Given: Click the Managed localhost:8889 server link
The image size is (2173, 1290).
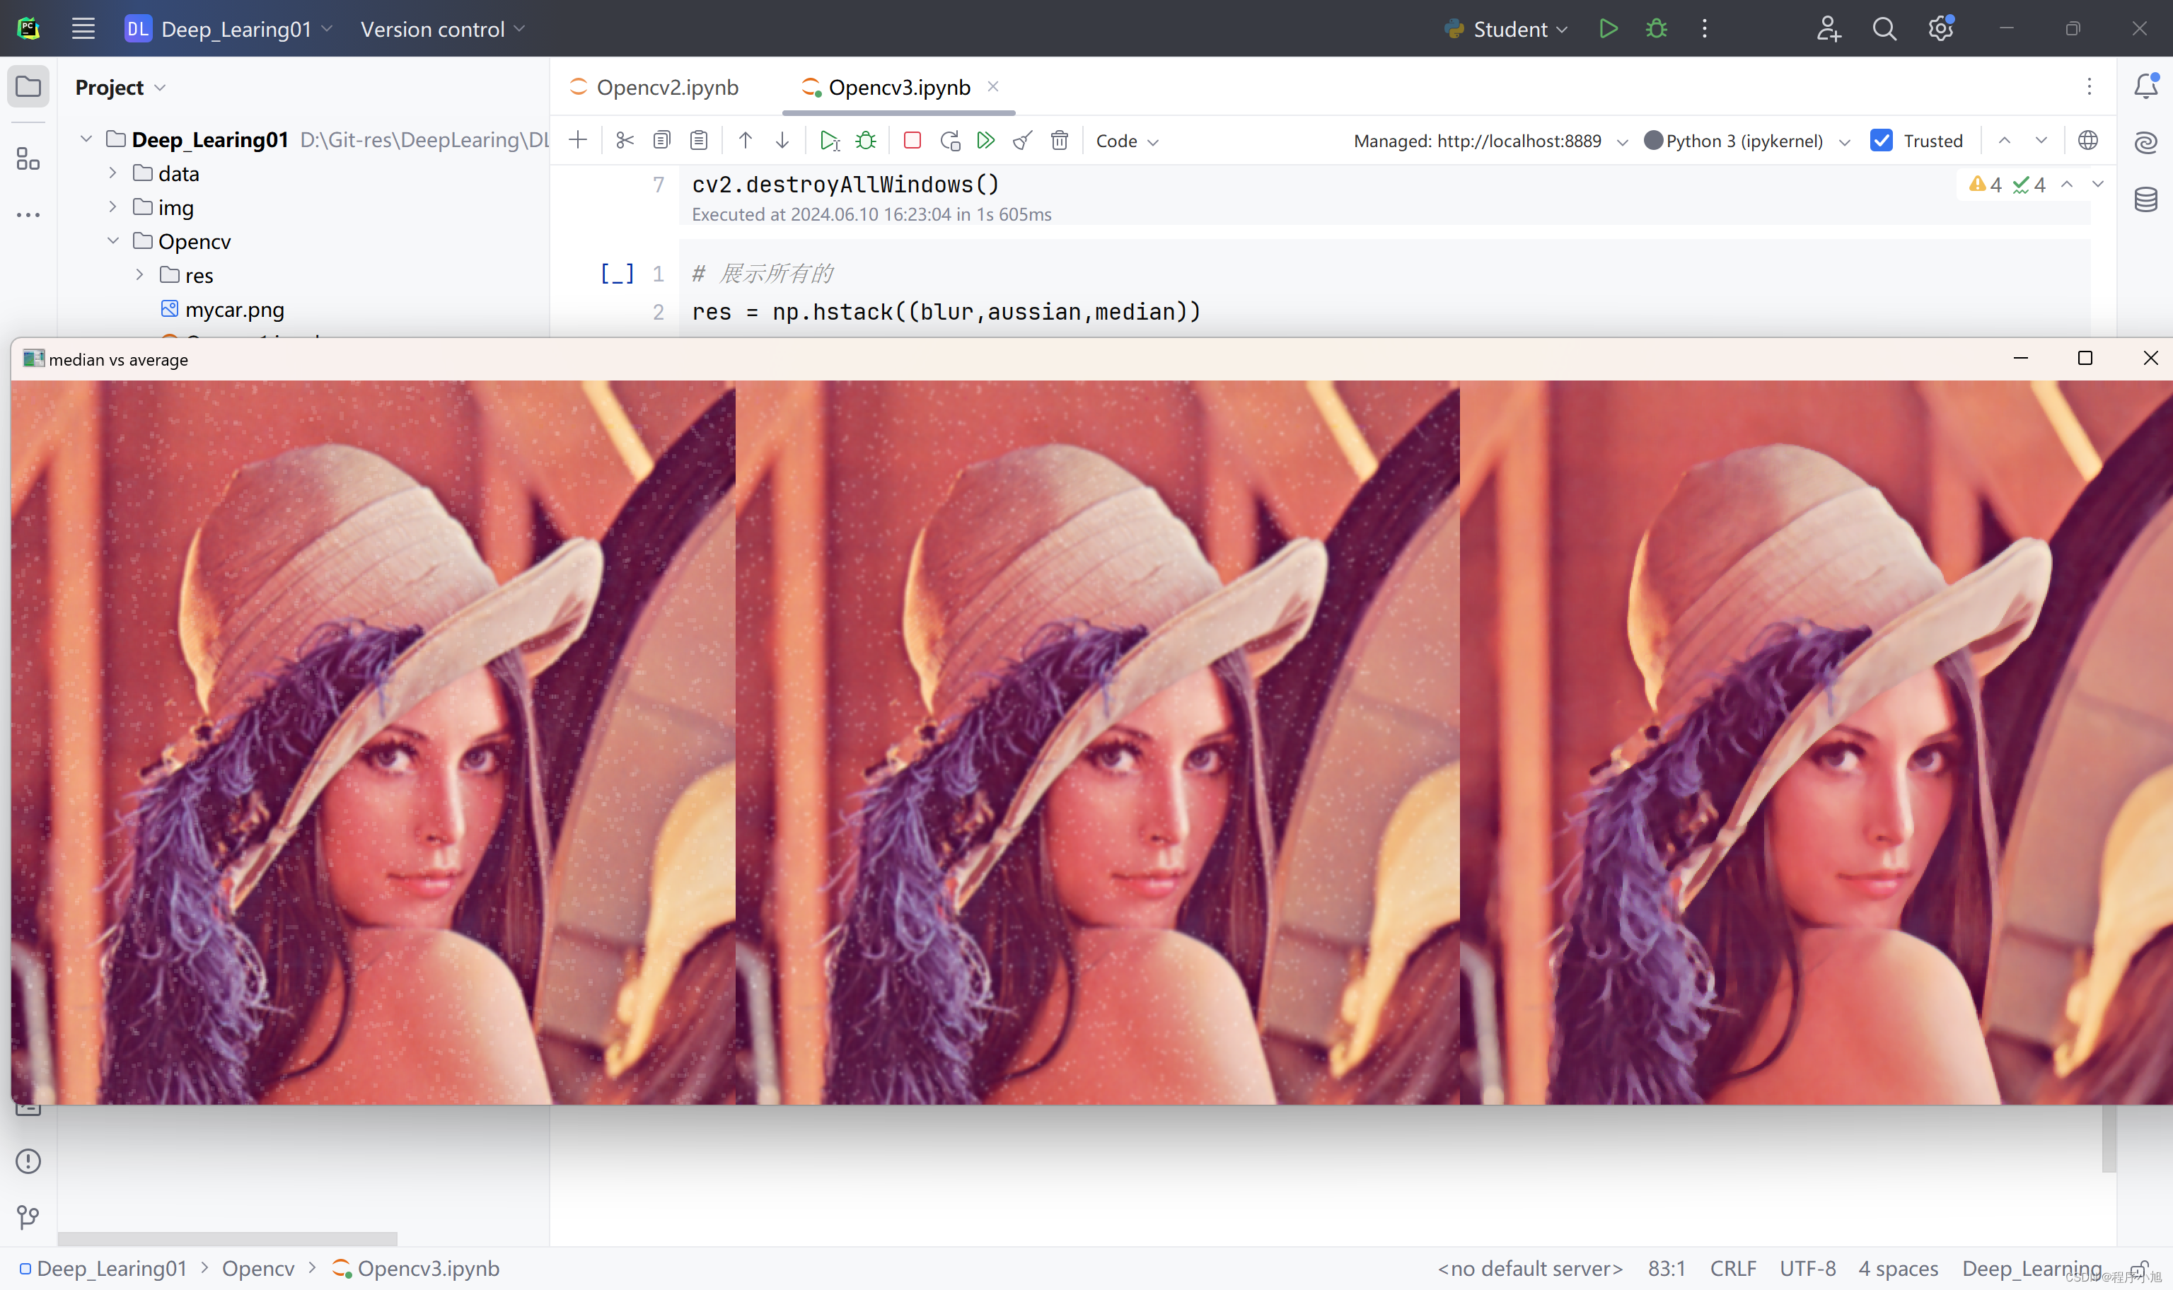Looking at the screenshot, I should pyautogui.click(x=1478, y=141).
